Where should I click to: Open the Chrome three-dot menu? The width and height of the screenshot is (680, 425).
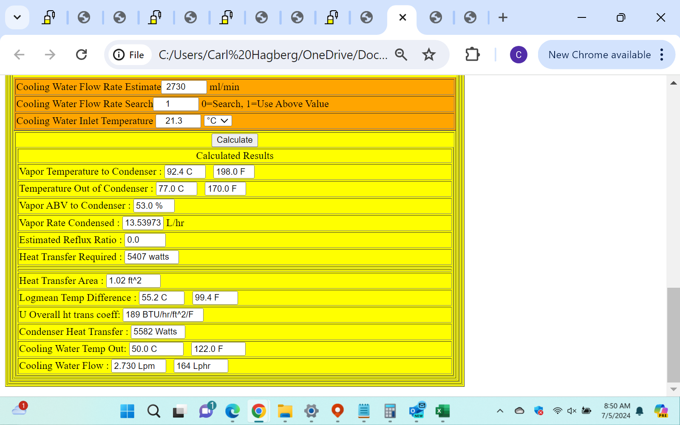tap(662, 54)
